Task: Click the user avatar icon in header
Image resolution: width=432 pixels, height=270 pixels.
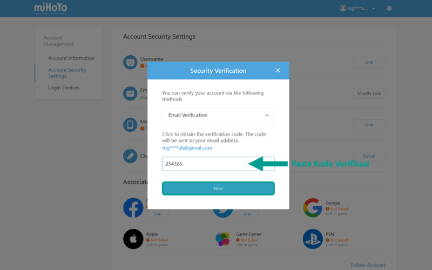Action: [343, 8]
